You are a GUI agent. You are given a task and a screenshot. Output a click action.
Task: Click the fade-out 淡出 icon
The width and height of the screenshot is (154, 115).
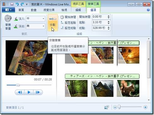tap(16, 26)
